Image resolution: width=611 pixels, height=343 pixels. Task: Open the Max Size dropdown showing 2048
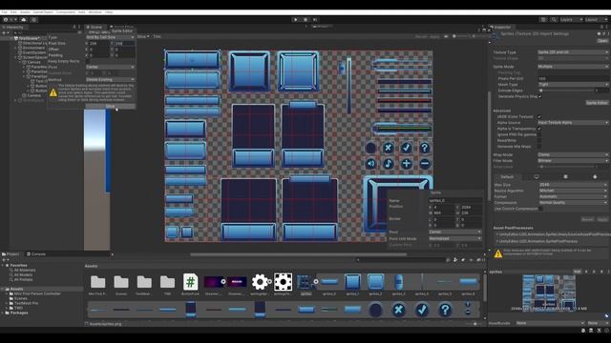coord(573,185)
